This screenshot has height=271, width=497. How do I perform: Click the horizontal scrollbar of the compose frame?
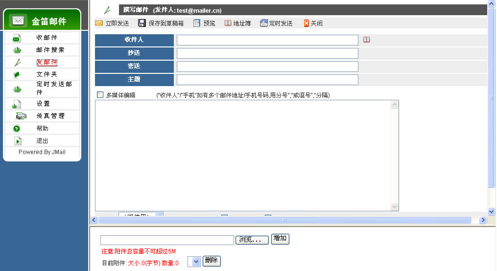pyautogui.click(x=284, y=220)
